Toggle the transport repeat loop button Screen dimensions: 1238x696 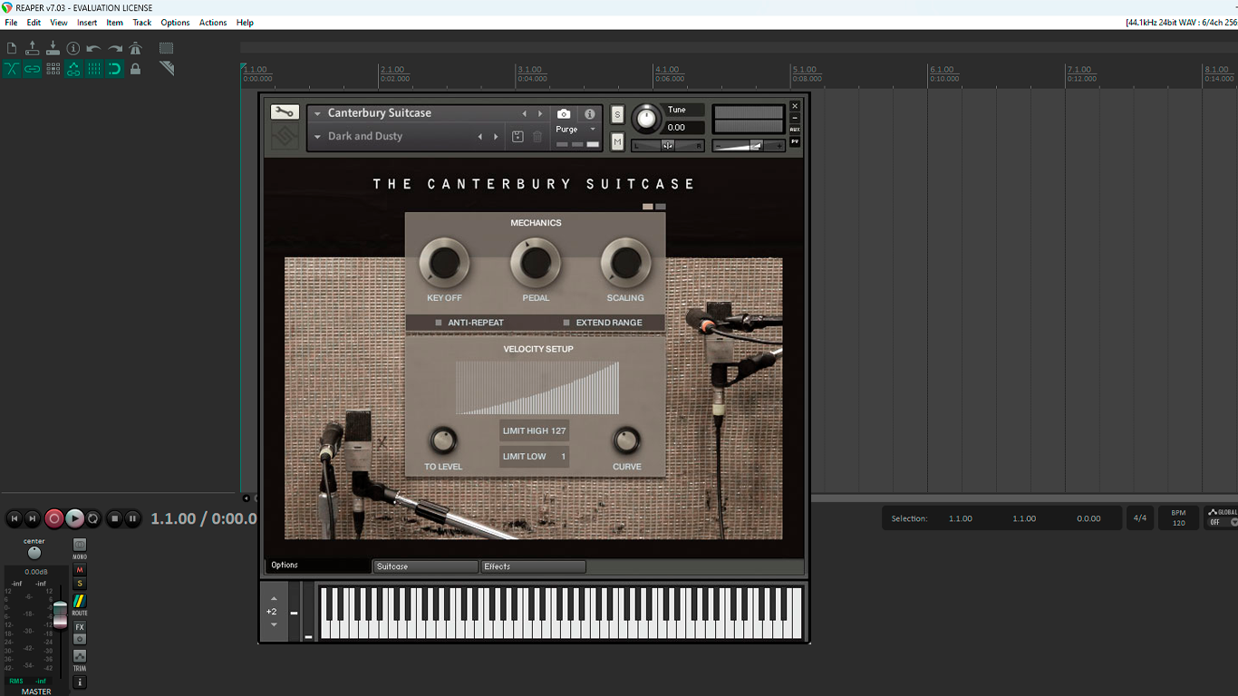click(93, 518)
